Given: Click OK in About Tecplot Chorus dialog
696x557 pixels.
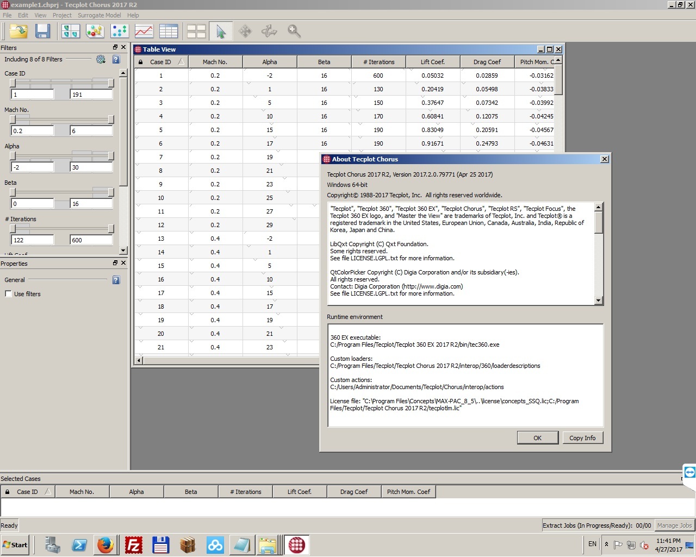Looking at the screenshot, I should (538, 438).
